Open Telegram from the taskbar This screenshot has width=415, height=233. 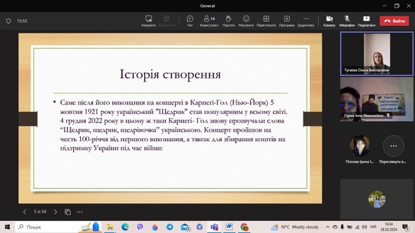(x=170, y=227)
